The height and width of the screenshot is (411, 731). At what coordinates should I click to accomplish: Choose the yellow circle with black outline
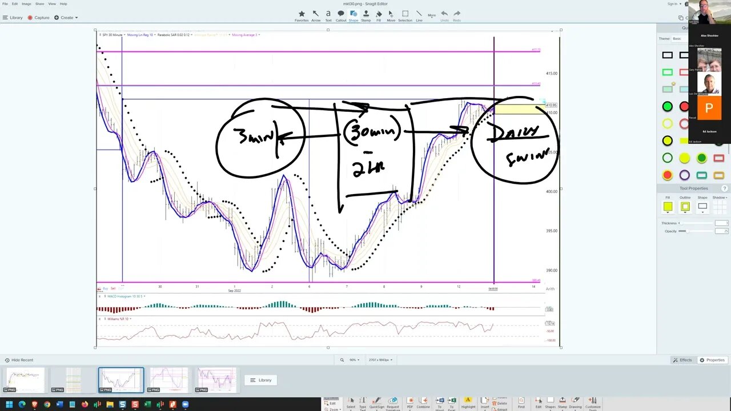(667, 141)
